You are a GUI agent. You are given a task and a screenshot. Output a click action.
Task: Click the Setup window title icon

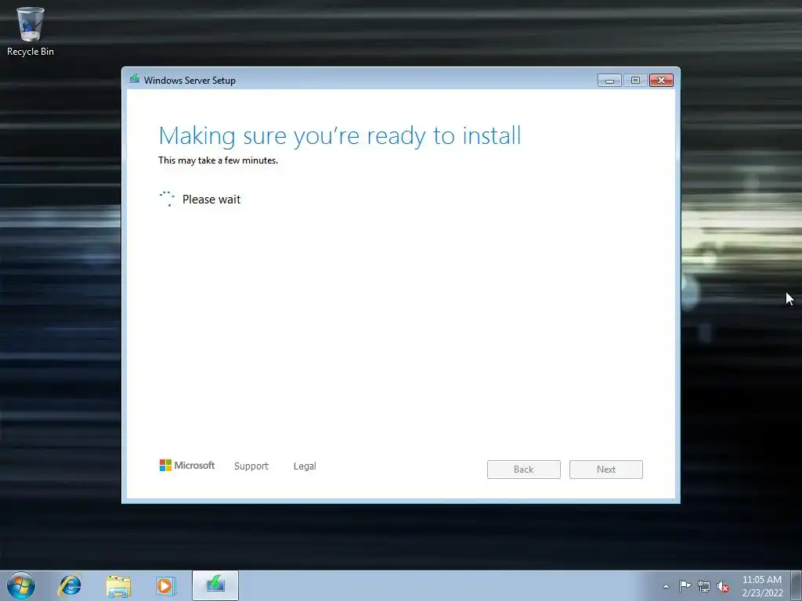click(x=134, y=79)
